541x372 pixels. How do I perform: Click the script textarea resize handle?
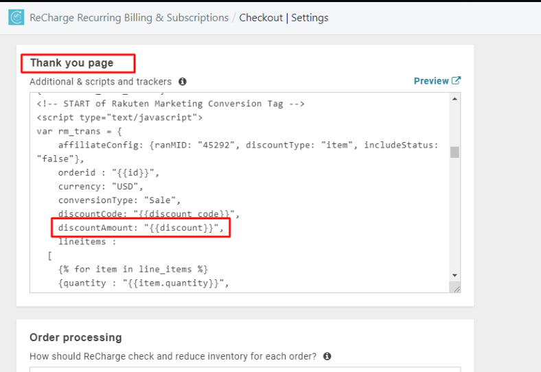(455, 288)
